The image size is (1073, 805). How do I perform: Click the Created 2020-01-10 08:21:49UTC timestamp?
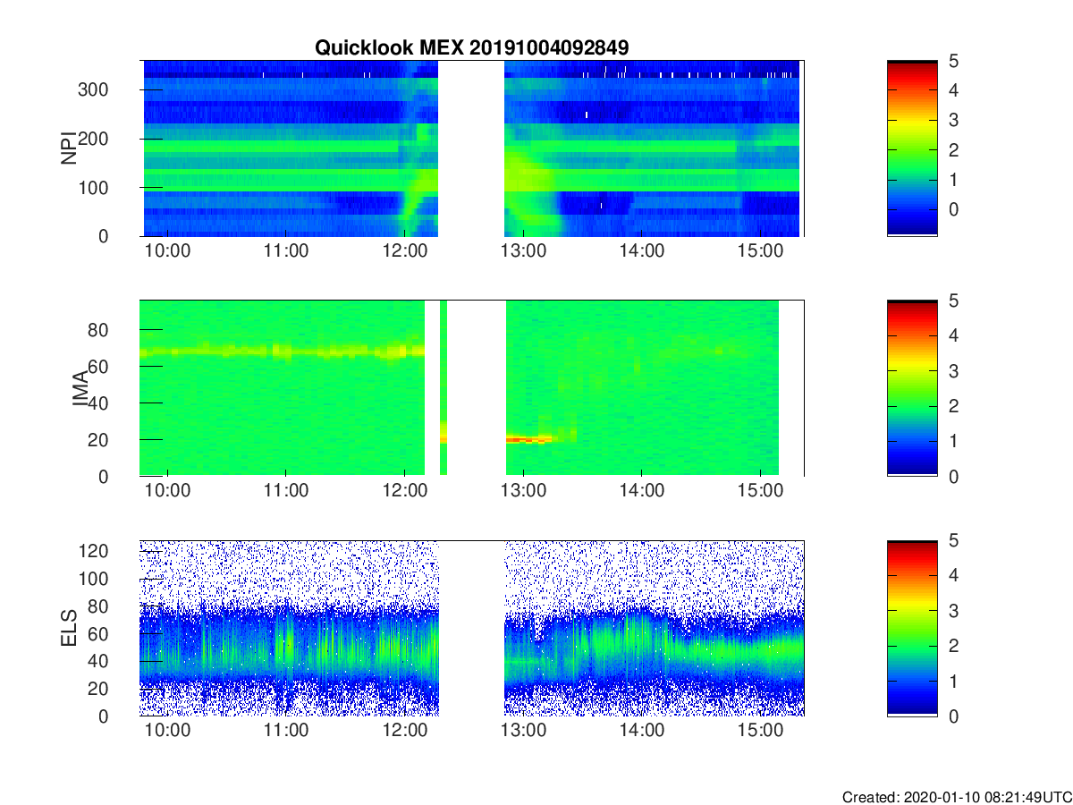(957, 796)
